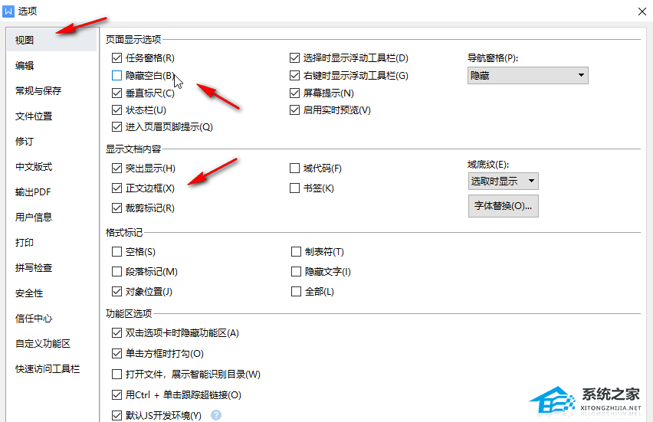The height and width of the screenshot is (422, 653).
Task: Select 自定义功能区 in left list
Action: [43, 344]
